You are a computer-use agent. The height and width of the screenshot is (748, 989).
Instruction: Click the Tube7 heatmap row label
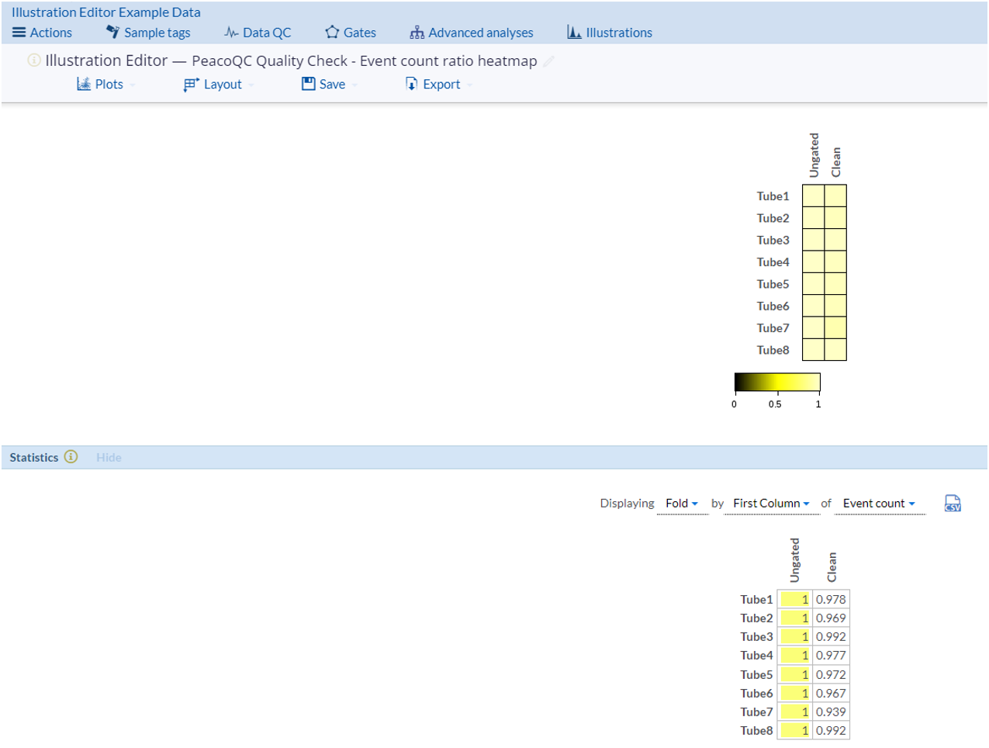tap(773, 328)
